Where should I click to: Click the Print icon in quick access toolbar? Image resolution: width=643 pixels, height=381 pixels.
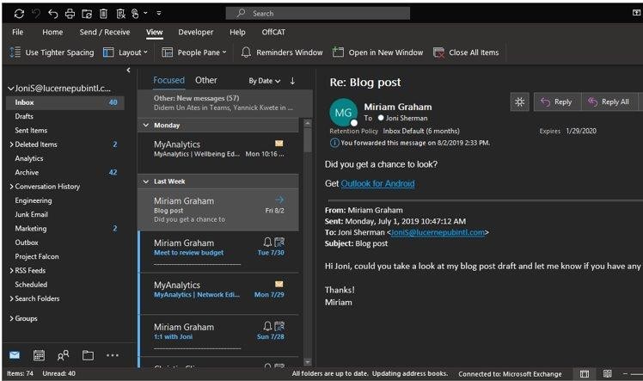[x=70, y=14]
